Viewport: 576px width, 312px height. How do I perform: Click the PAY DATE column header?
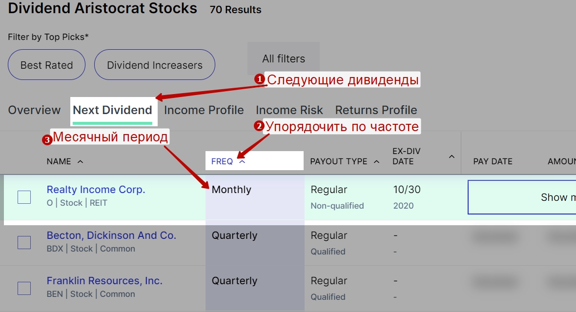click(x=493, y=161)
